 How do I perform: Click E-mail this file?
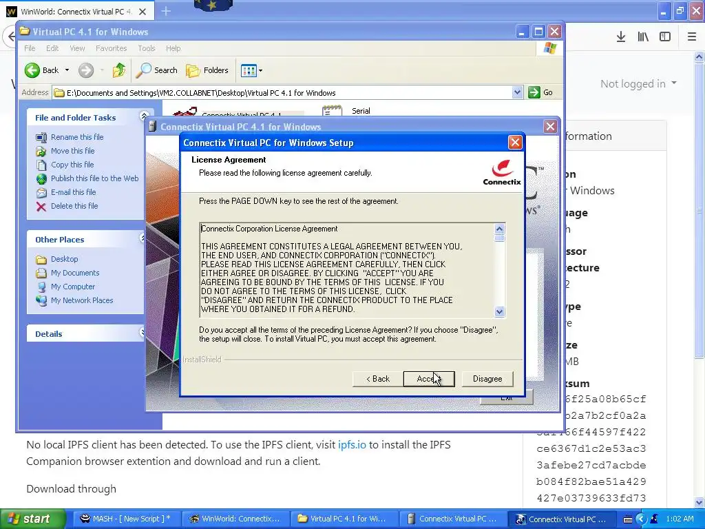[73, 192]
